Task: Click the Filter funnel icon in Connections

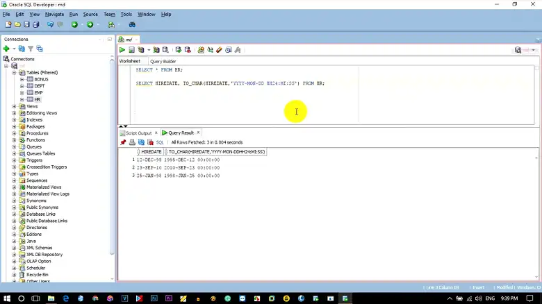Action: [31, 49]
